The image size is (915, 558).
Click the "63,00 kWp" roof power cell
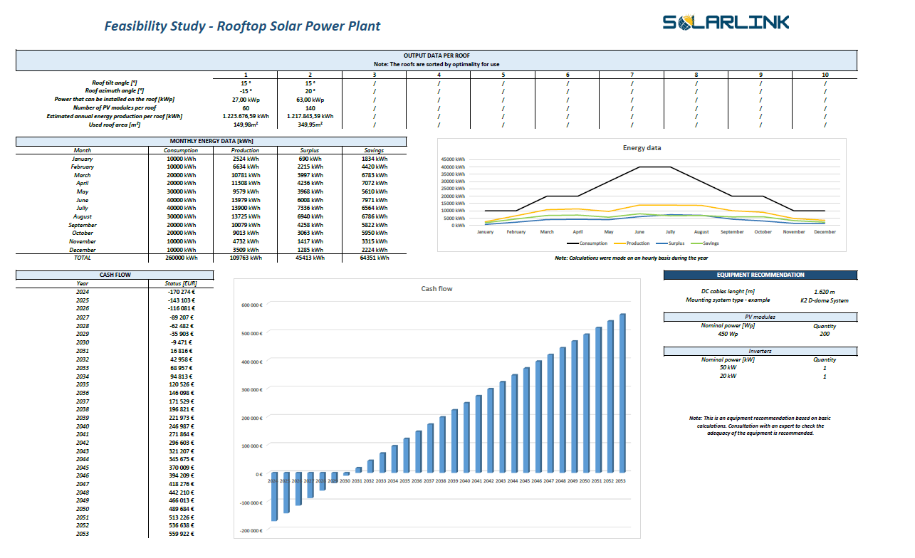[x=310, y=100]
